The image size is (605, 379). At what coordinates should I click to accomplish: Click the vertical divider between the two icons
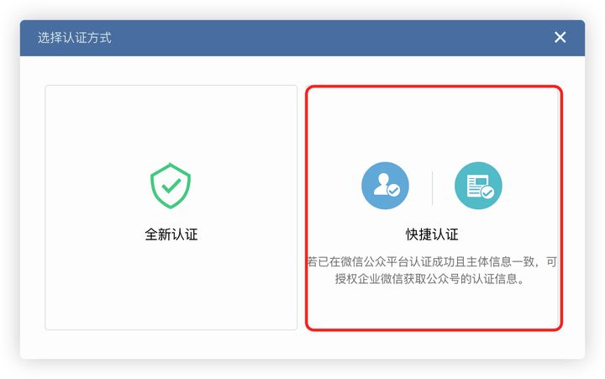click(x=432, y=188)
